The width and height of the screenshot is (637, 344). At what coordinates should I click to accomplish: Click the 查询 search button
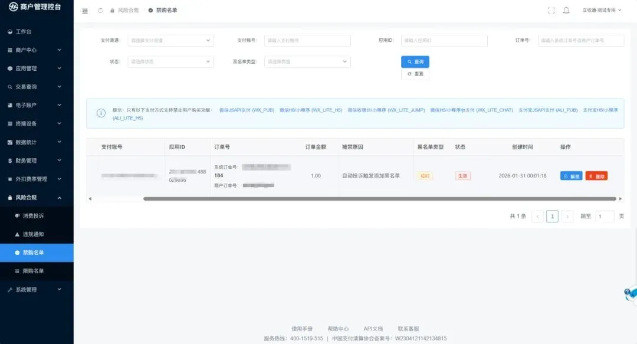click(415, 62)
